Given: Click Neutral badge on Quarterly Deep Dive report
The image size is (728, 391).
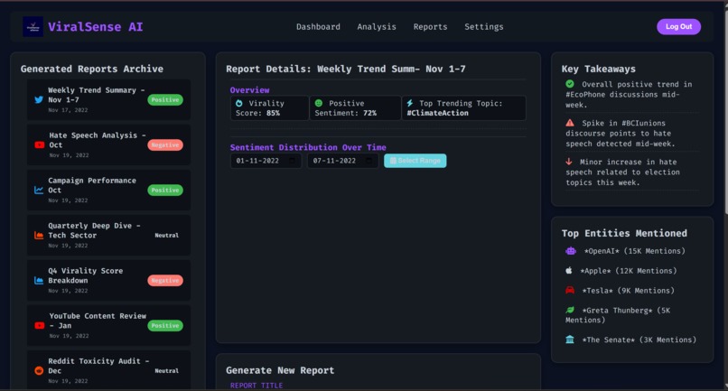Looking at the screenshot, I should (x=167, y=236).
